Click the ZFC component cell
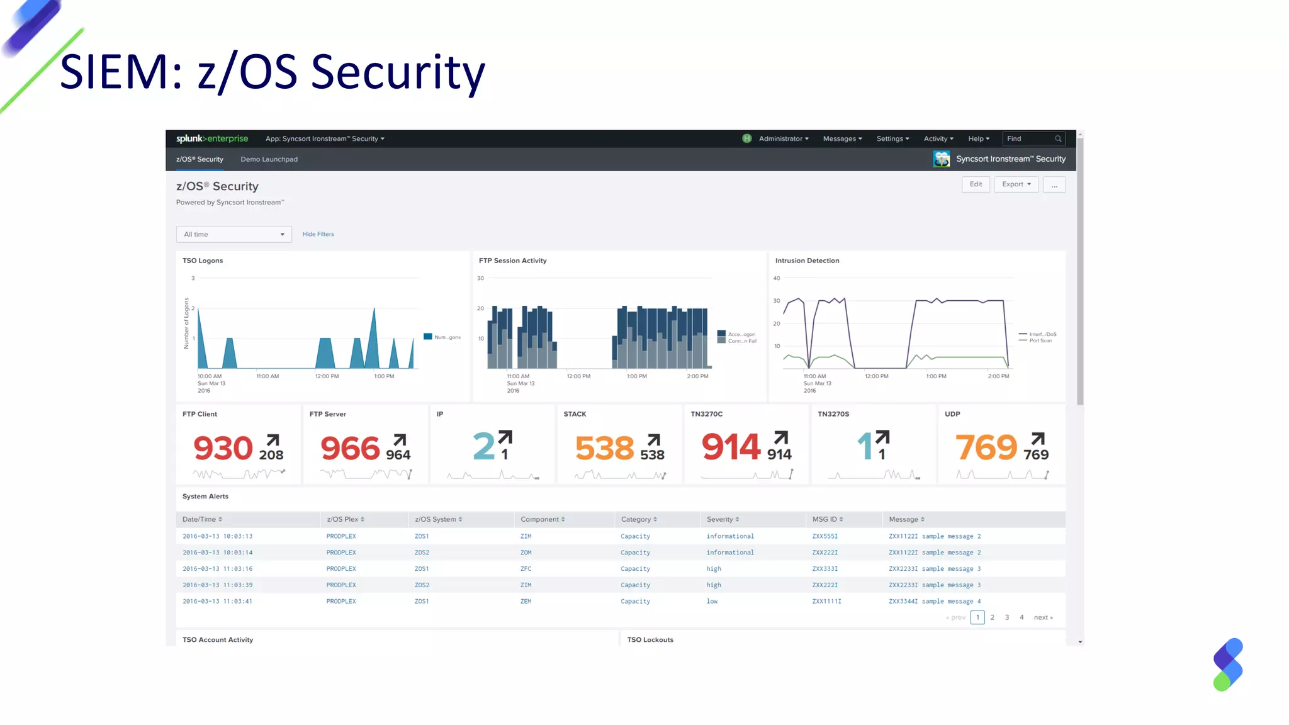The width and height of the screenshot is (1289, 725). [x=526, y=569]
